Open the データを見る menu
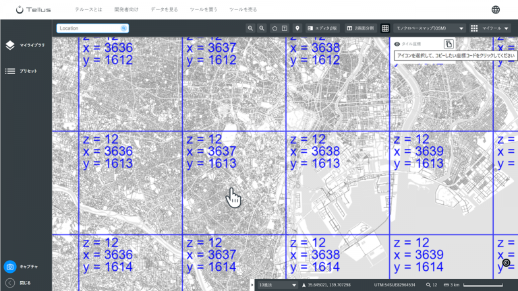 (x=164, y=9)
